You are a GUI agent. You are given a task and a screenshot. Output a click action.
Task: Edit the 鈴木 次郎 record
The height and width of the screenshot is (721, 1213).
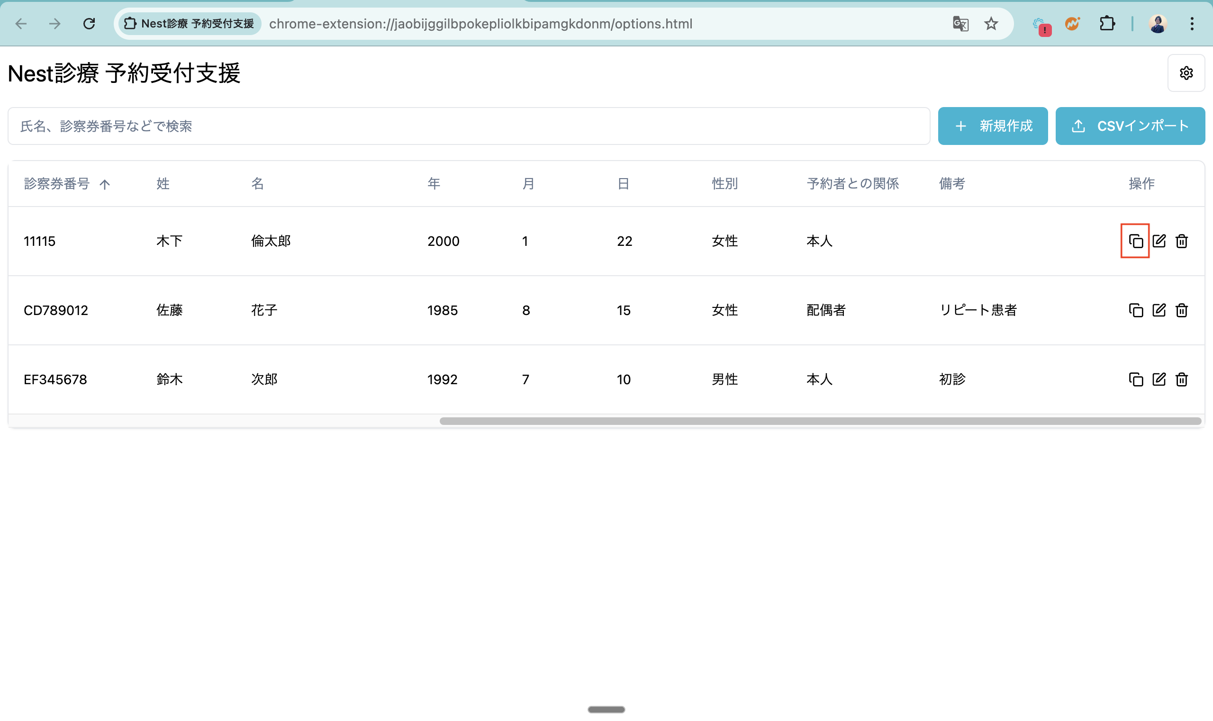[x=1159, y=379]
